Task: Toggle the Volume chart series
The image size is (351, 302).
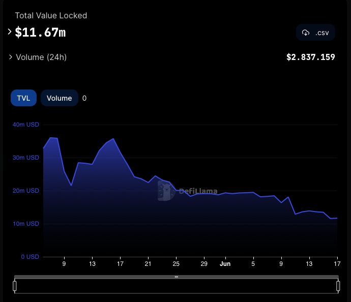Action: coord(60,98)
